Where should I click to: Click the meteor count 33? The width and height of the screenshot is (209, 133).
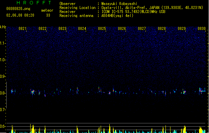[48, 15]
